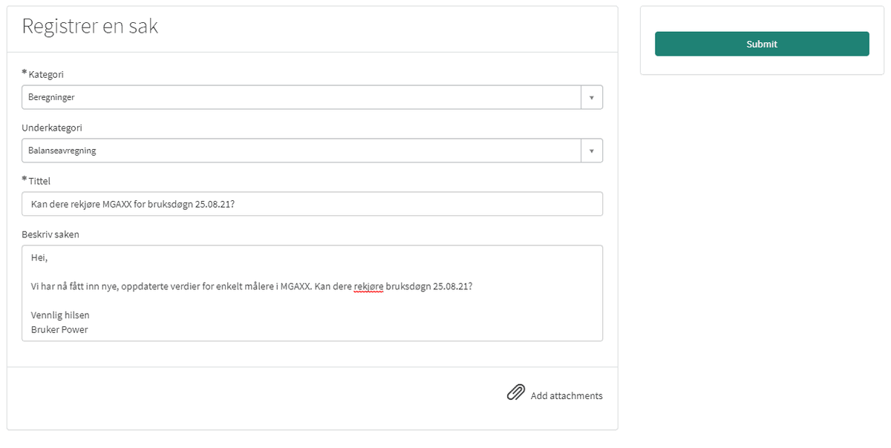Click the Underkategori label
The image size is (891, 448).
click(53, 128)
